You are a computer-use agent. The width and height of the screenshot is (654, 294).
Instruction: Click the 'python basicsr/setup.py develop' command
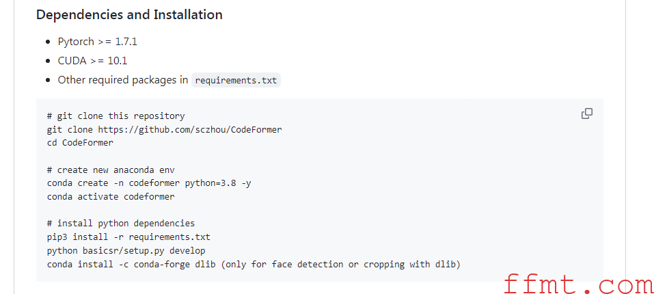[x=126, y=251]
